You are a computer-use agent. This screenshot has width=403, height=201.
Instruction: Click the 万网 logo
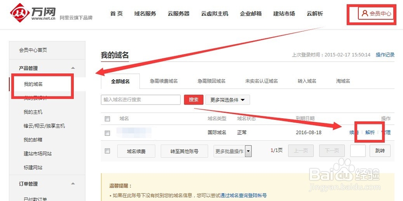[33, 13]
